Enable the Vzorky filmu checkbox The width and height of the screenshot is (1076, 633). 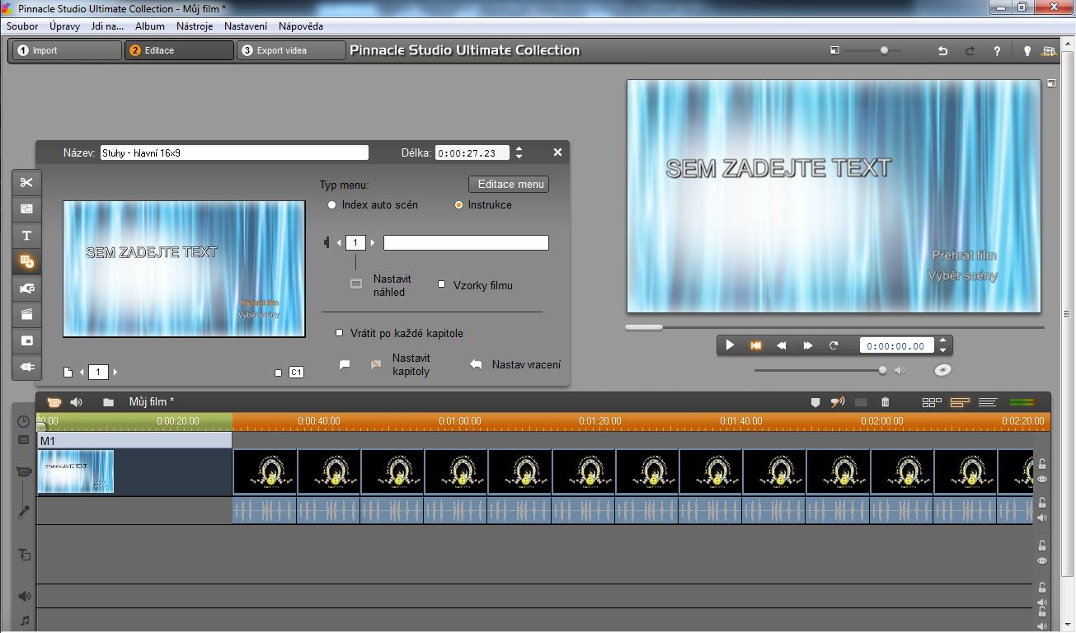click(441, 284)
